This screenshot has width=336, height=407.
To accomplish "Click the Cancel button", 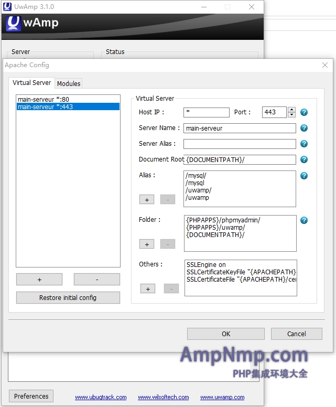I will click(x=296, y=334).
